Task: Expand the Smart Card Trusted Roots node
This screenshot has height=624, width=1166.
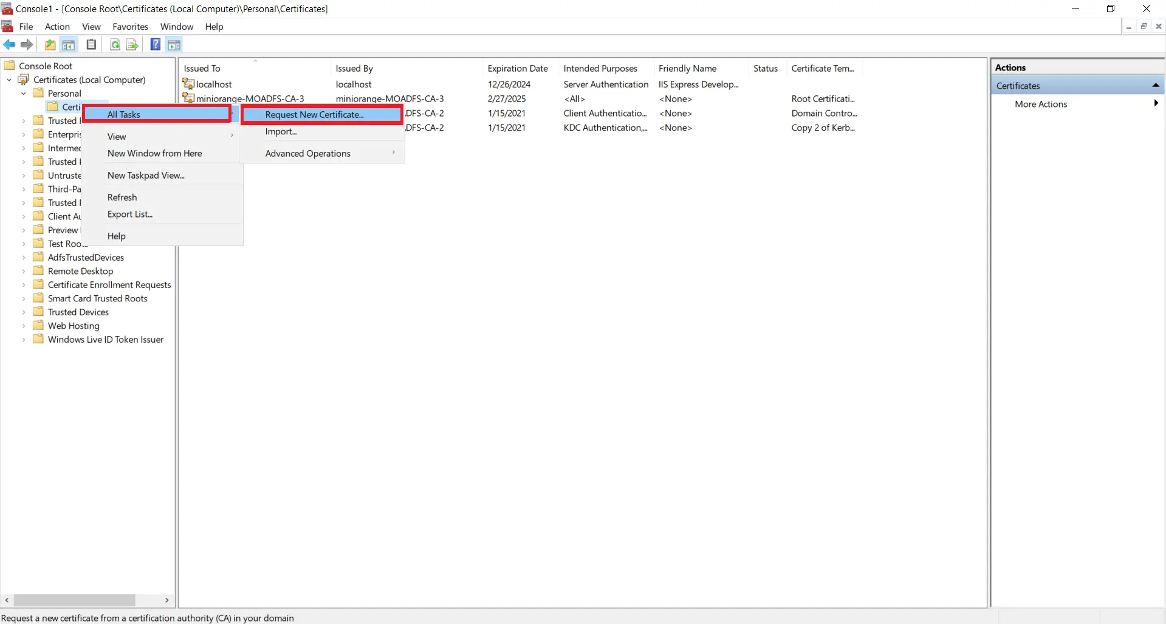Action: [24, 298]
